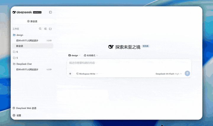Search the workspace with magnifier icon

[40, 29]
